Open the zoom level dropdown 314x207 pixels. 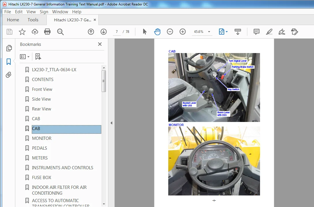(209, 32)
